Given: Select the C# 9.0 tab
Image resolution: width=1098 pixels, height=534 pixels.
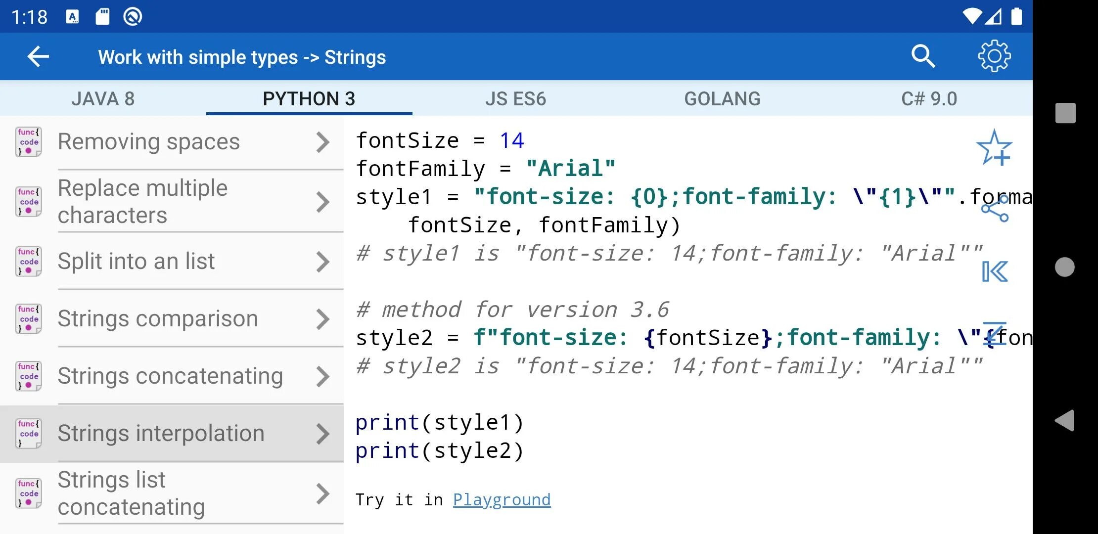Looking at the screenshot, I should point(929,99).
